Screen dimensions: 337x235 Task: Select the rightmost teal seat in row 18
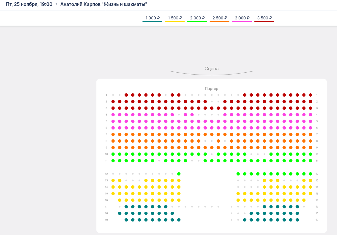297,213
